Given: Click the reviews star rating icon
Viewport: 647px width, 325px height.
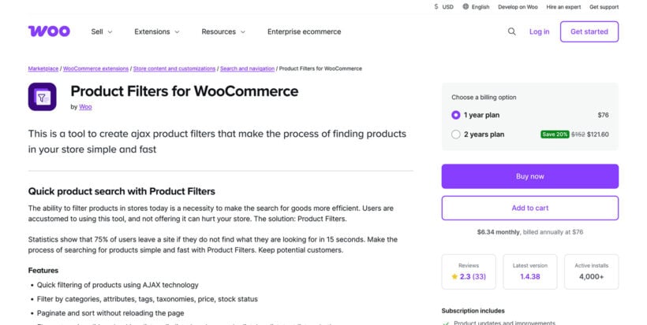Looking at the screenshot, I should tap(454, 277).
